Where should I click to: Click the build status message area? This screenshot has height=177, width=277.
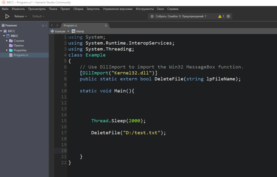click(x=181, y=16)
